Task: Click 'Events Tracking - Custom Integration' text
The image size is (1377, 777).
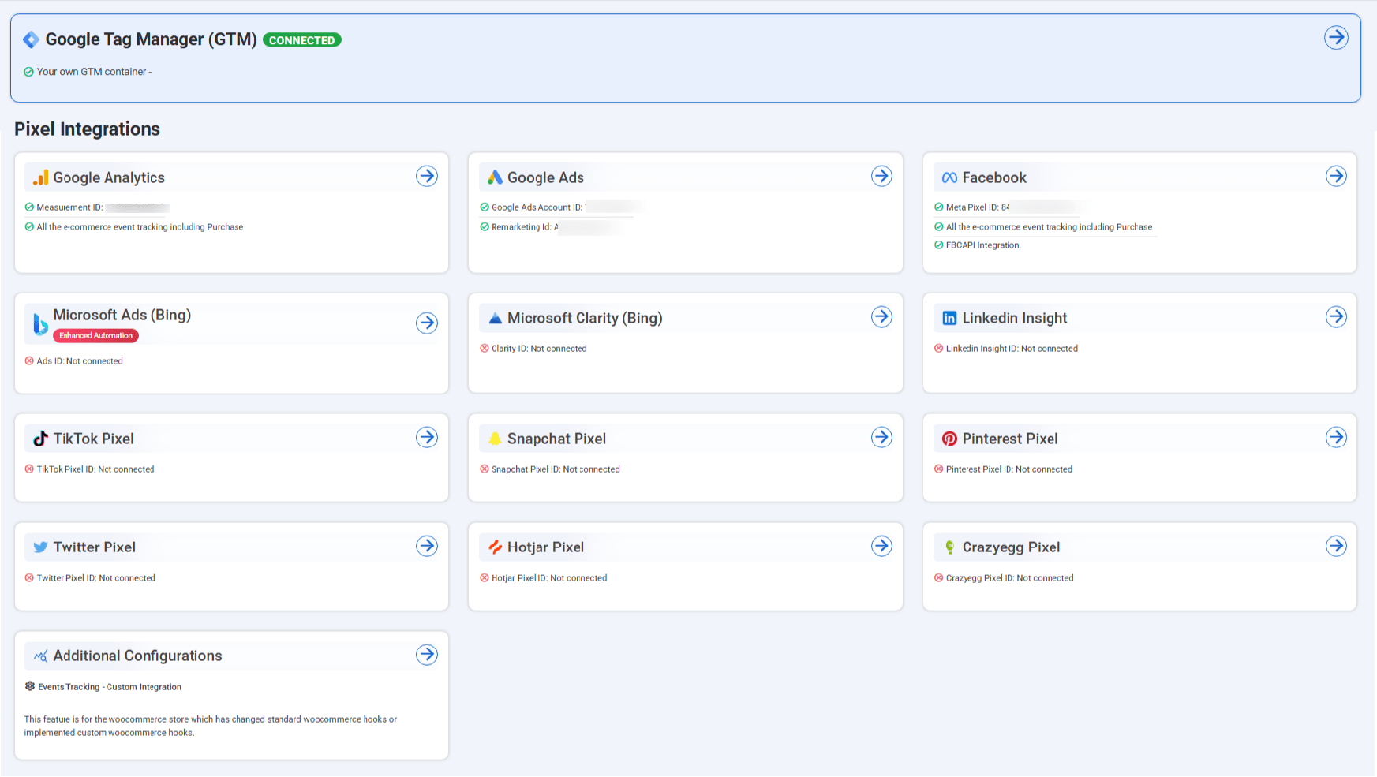Action: coord(110,687)
